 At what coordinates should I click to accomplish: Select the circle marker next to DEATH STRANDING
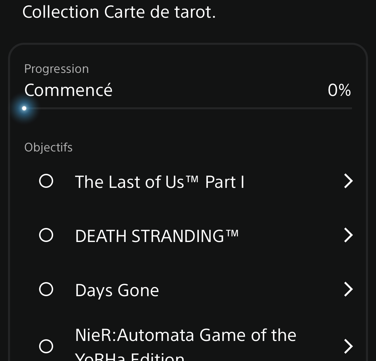pyautogui.click(x=46, y=235)
